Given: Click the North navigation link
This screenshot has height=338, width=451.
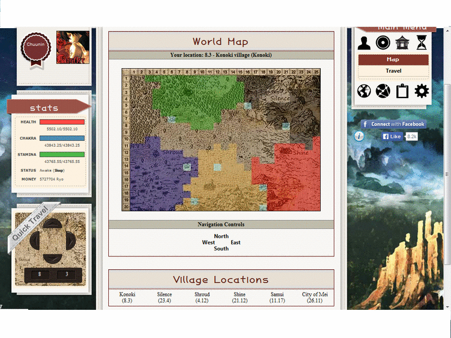Looking at the screenshot, I should (221, 237).
